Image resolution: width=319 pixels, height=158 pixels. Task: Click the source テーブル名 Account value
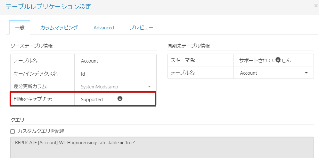pyautogui.click(x=89, y=61)
